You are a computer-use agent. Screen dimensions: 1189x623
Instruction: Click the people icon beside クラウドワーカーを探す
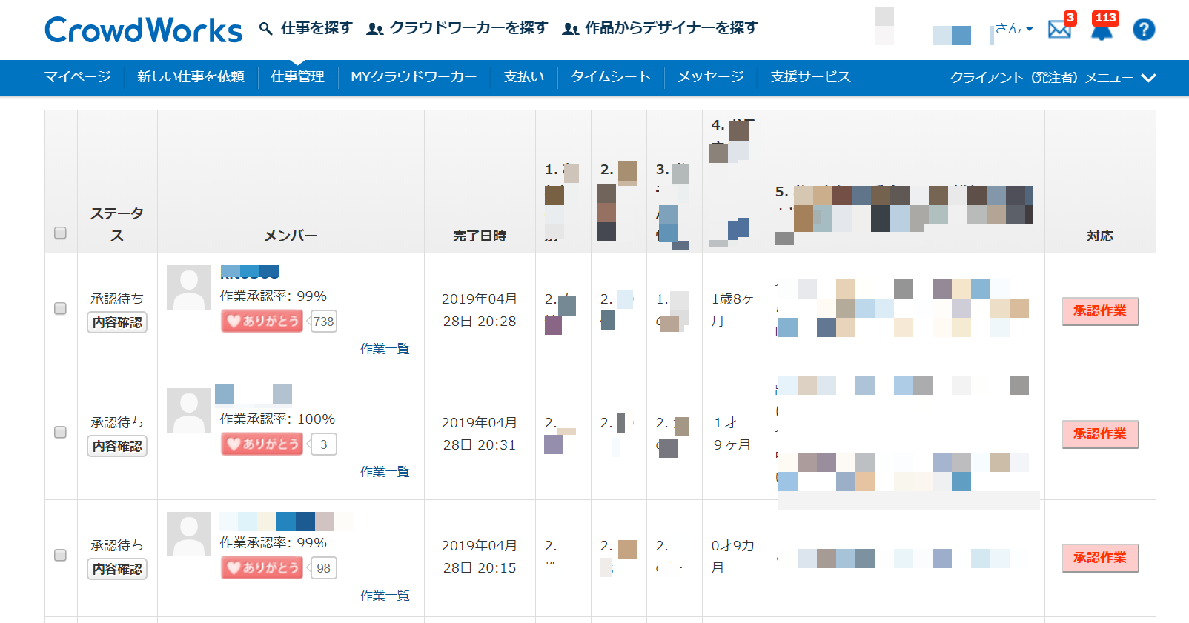click(375, 29)
